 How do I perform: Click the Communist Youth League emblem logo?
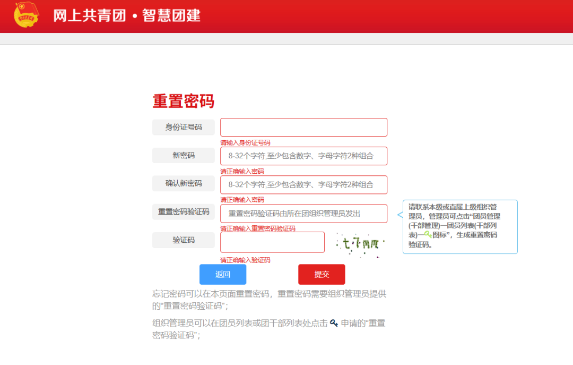(27, 15)
